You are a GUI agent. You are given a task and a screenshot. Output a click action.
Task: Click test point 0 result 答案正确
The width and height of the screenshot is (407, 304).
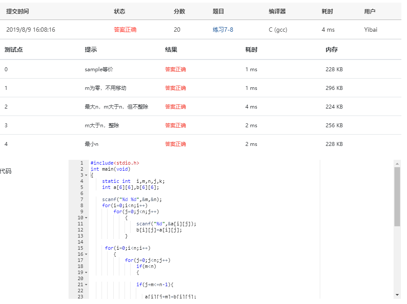tap(175, 69)
